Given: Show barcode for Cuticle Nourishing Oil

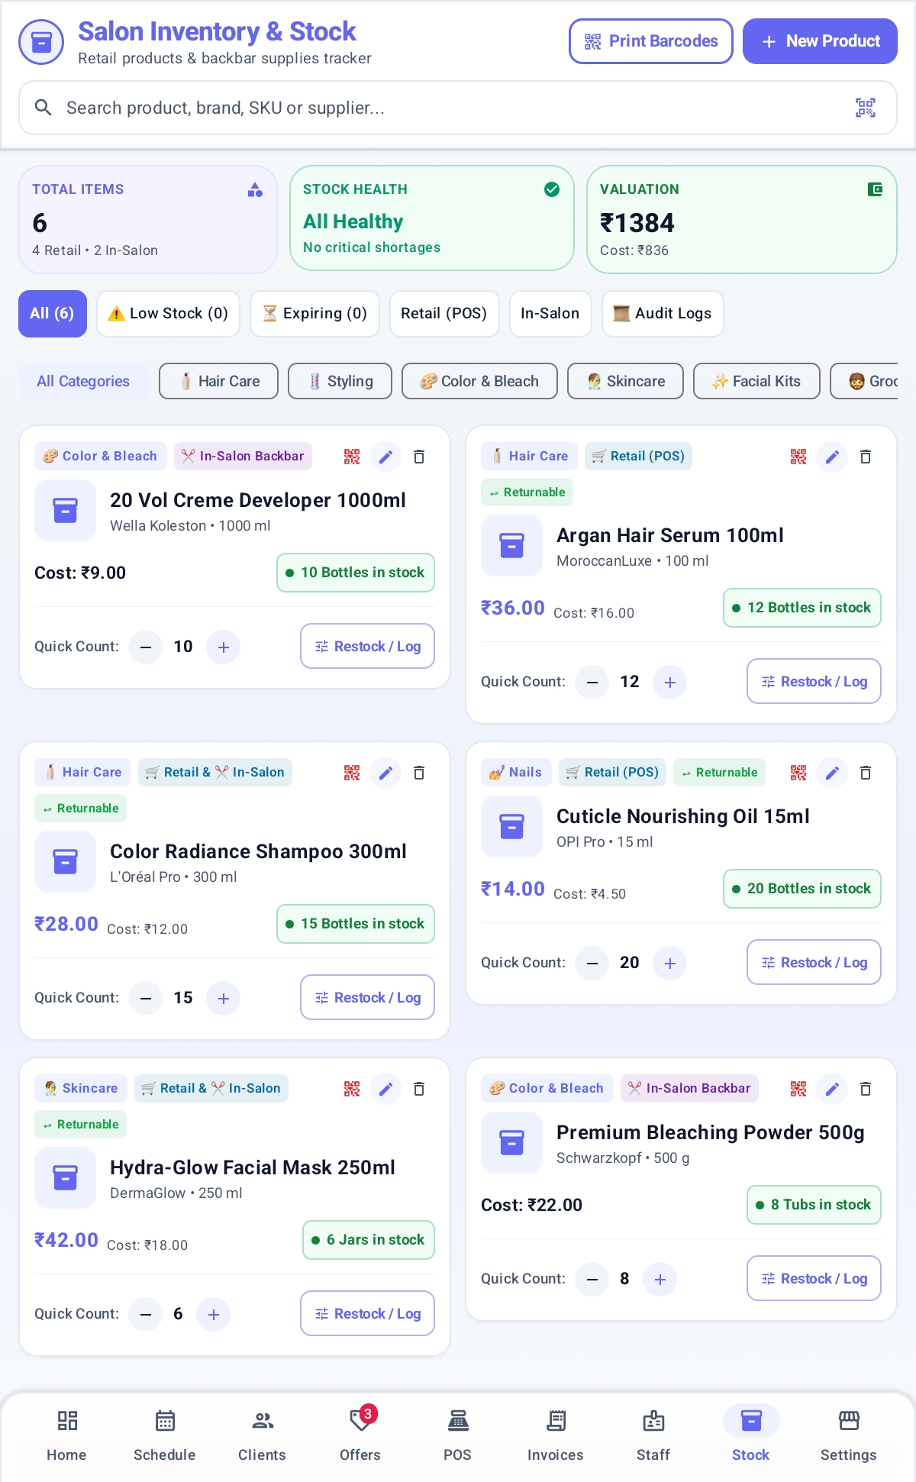Looking at the screenshot, I should [x=798, y=773].
